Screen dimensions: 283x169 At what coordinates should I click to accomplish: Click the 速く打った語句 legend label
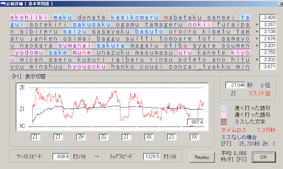coord(252,108)
